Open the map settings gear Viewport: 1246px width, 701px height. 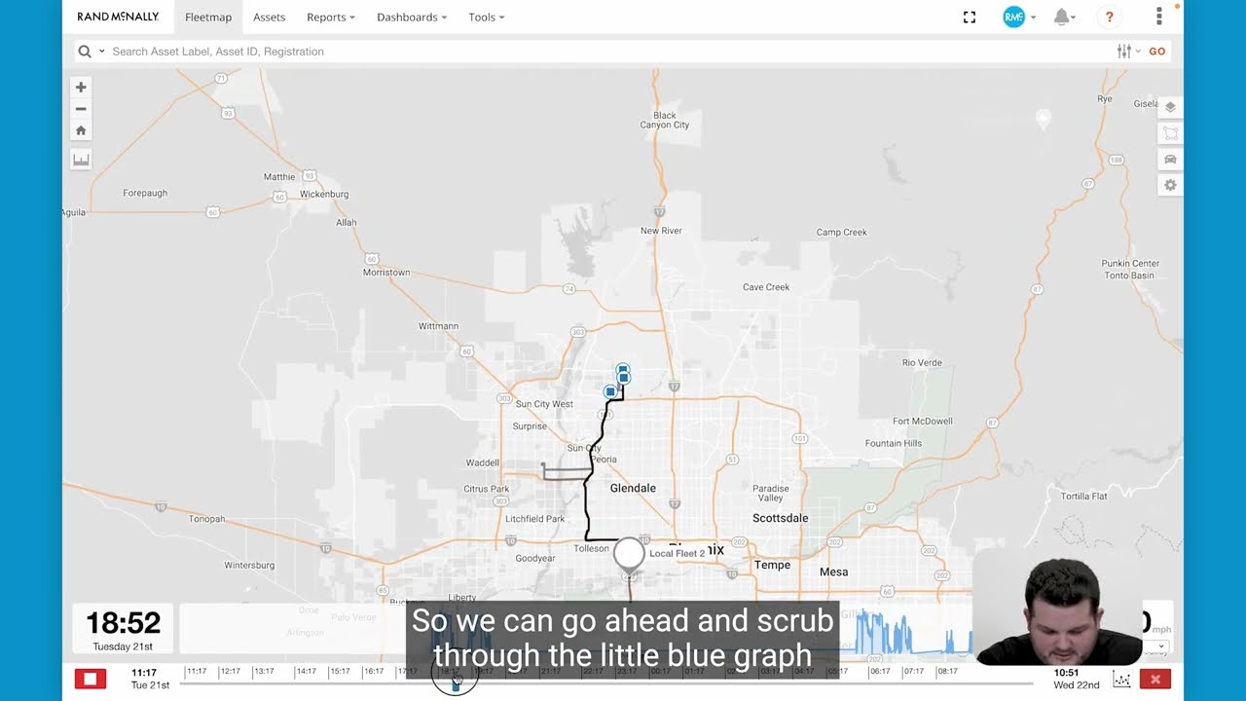[1170, 185]
